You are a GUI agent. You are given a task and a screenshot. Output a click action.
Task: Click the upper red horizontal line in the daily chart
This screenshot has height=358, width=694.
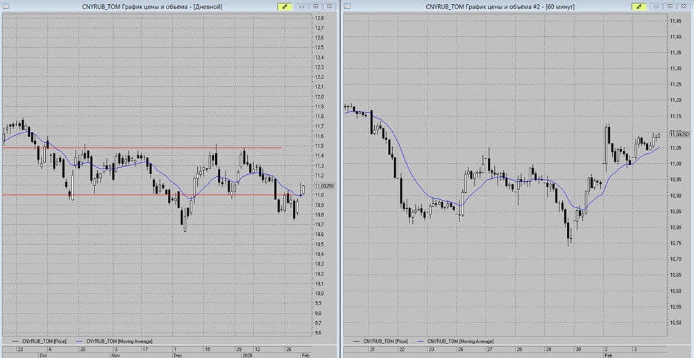pyautogui.click(x=142, y=148)
